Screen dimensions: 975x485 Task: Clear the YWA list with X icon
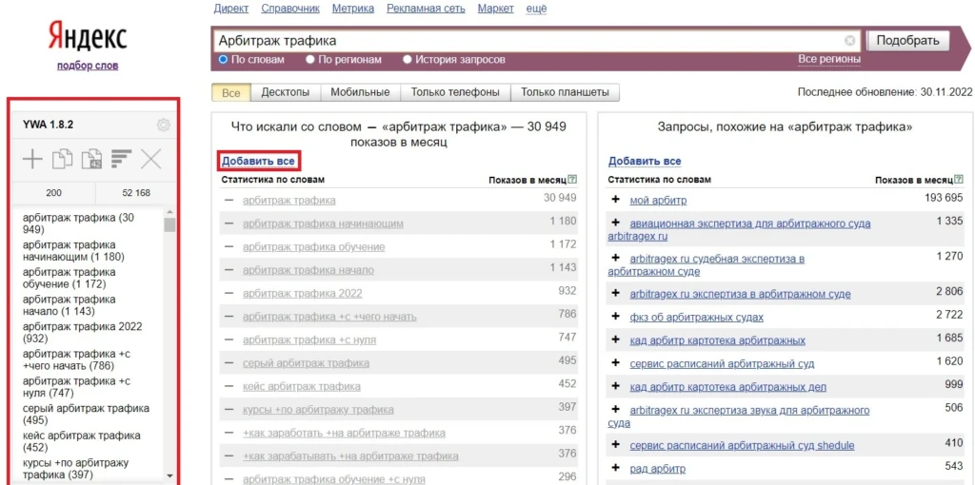150,160
